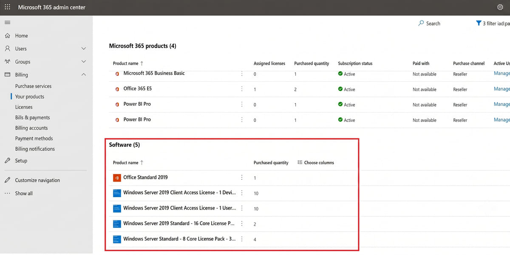The image size is (510, 255).
Task: Collapse the Billing chevron
Action: pyautogui.click(x=84, y=75)
